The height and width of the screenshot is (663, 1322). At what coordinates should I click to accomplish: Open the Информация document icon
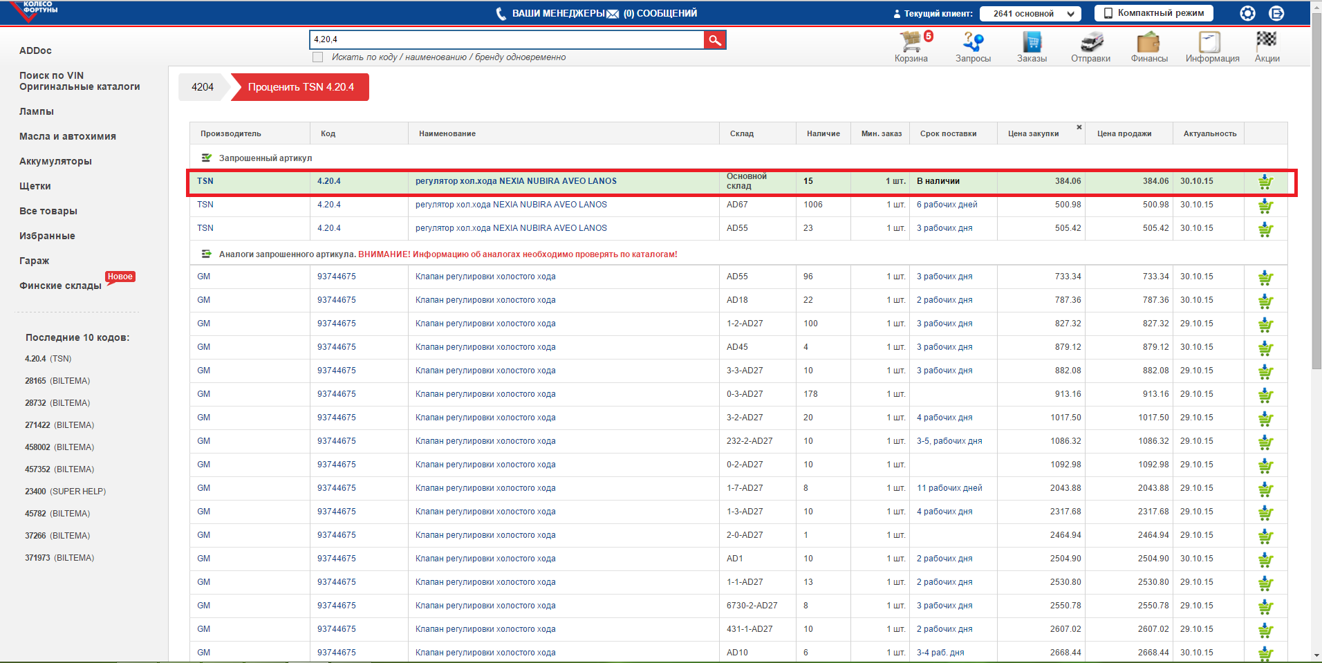coord(1210,42)
